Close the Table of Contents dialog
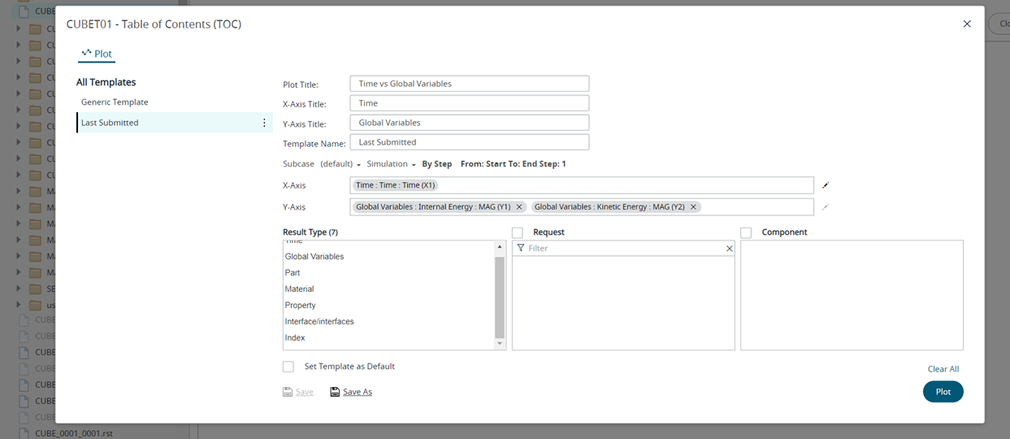Viewport: 1010px width, 439px height. pos(967,24)
